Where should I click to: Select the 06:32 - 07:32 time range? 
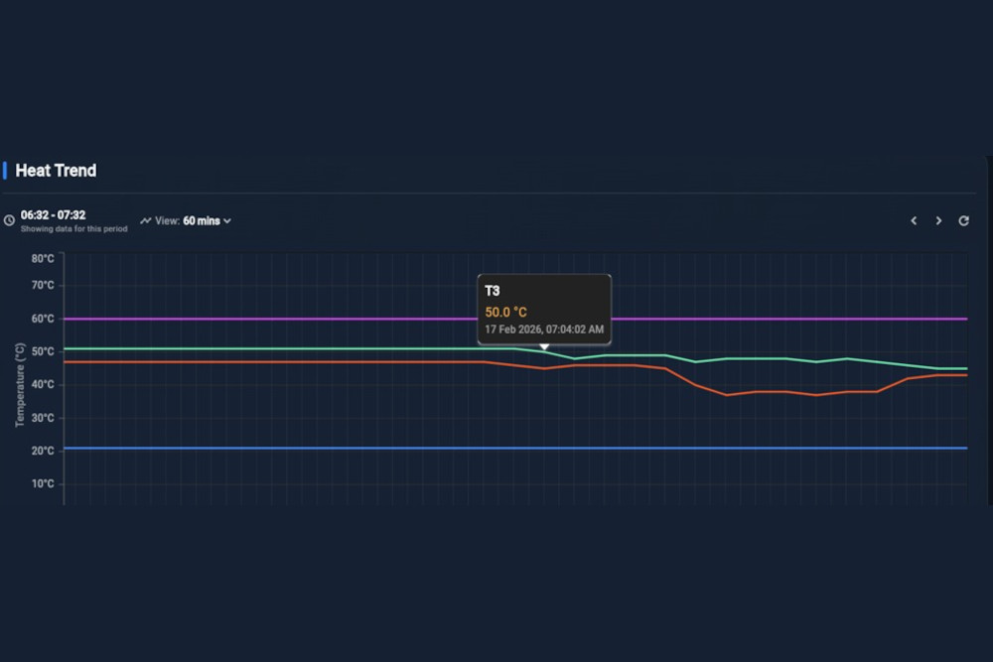(53, 214)
